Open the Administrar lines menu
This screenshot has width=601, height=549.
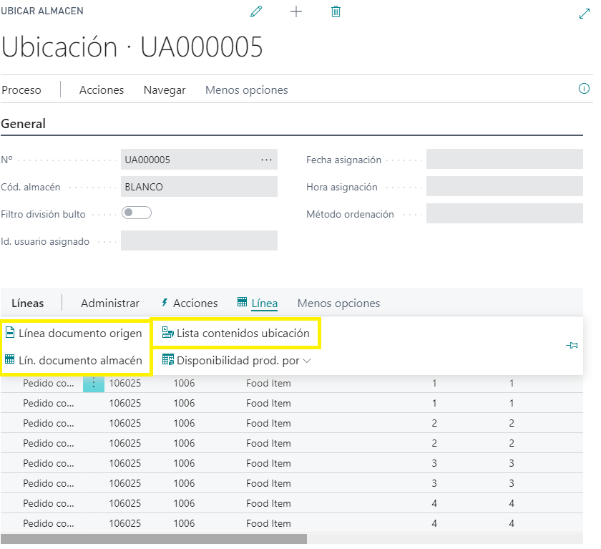click(110, 303)
